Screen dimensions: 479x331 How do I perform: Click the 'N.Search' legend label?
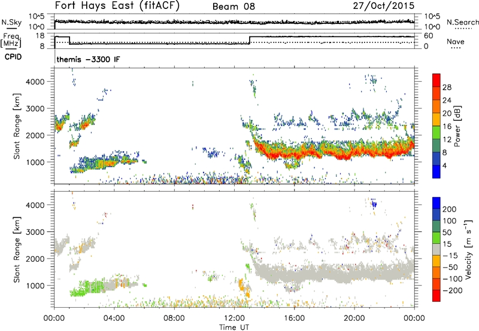tap(462, 22)
